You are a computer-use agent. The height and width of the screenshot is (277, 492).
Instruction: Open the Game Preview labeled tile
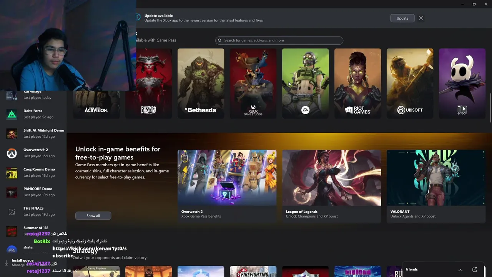(96, 272)
